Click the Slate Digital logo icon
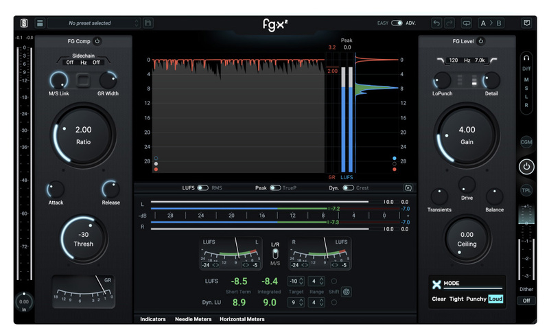Viewport: 549px width, 335px height. point(24,23)
